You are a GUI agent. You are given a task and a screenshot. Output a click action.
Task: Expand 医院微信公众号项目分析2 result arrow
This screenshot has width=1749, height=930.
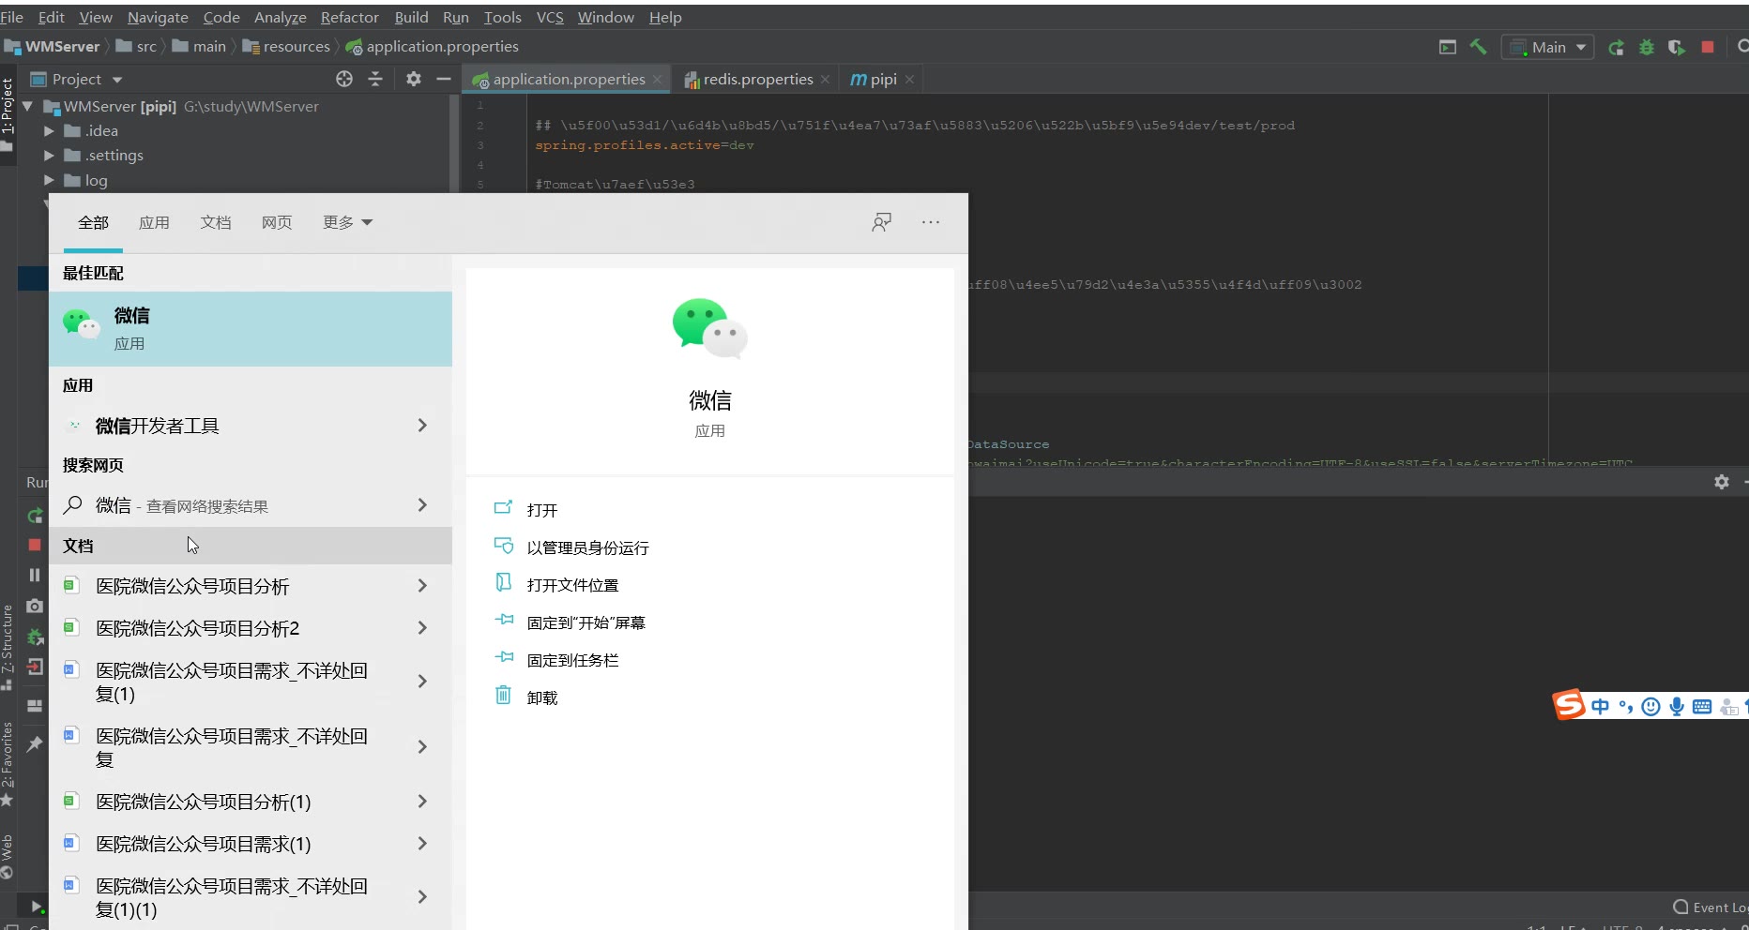(x=422, y=628)
